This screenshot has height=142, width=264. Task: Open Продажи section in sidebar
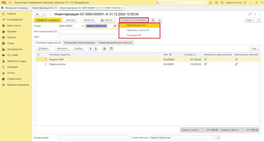tap(12, 32)
